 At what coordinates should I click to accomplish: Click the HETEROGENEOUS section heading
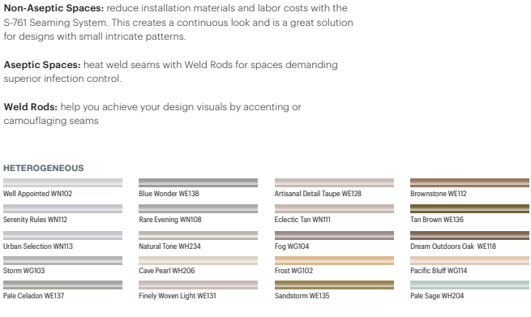pyautogui.click(x=43, y=168)
